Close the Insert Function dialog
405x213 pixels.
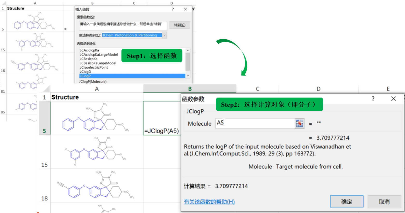click(x=185, y=9)
